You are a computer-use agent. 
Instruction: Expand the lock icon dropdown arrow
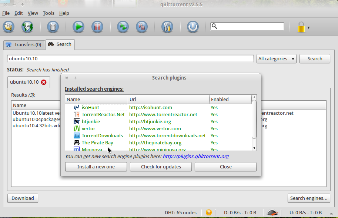(308, 27)
